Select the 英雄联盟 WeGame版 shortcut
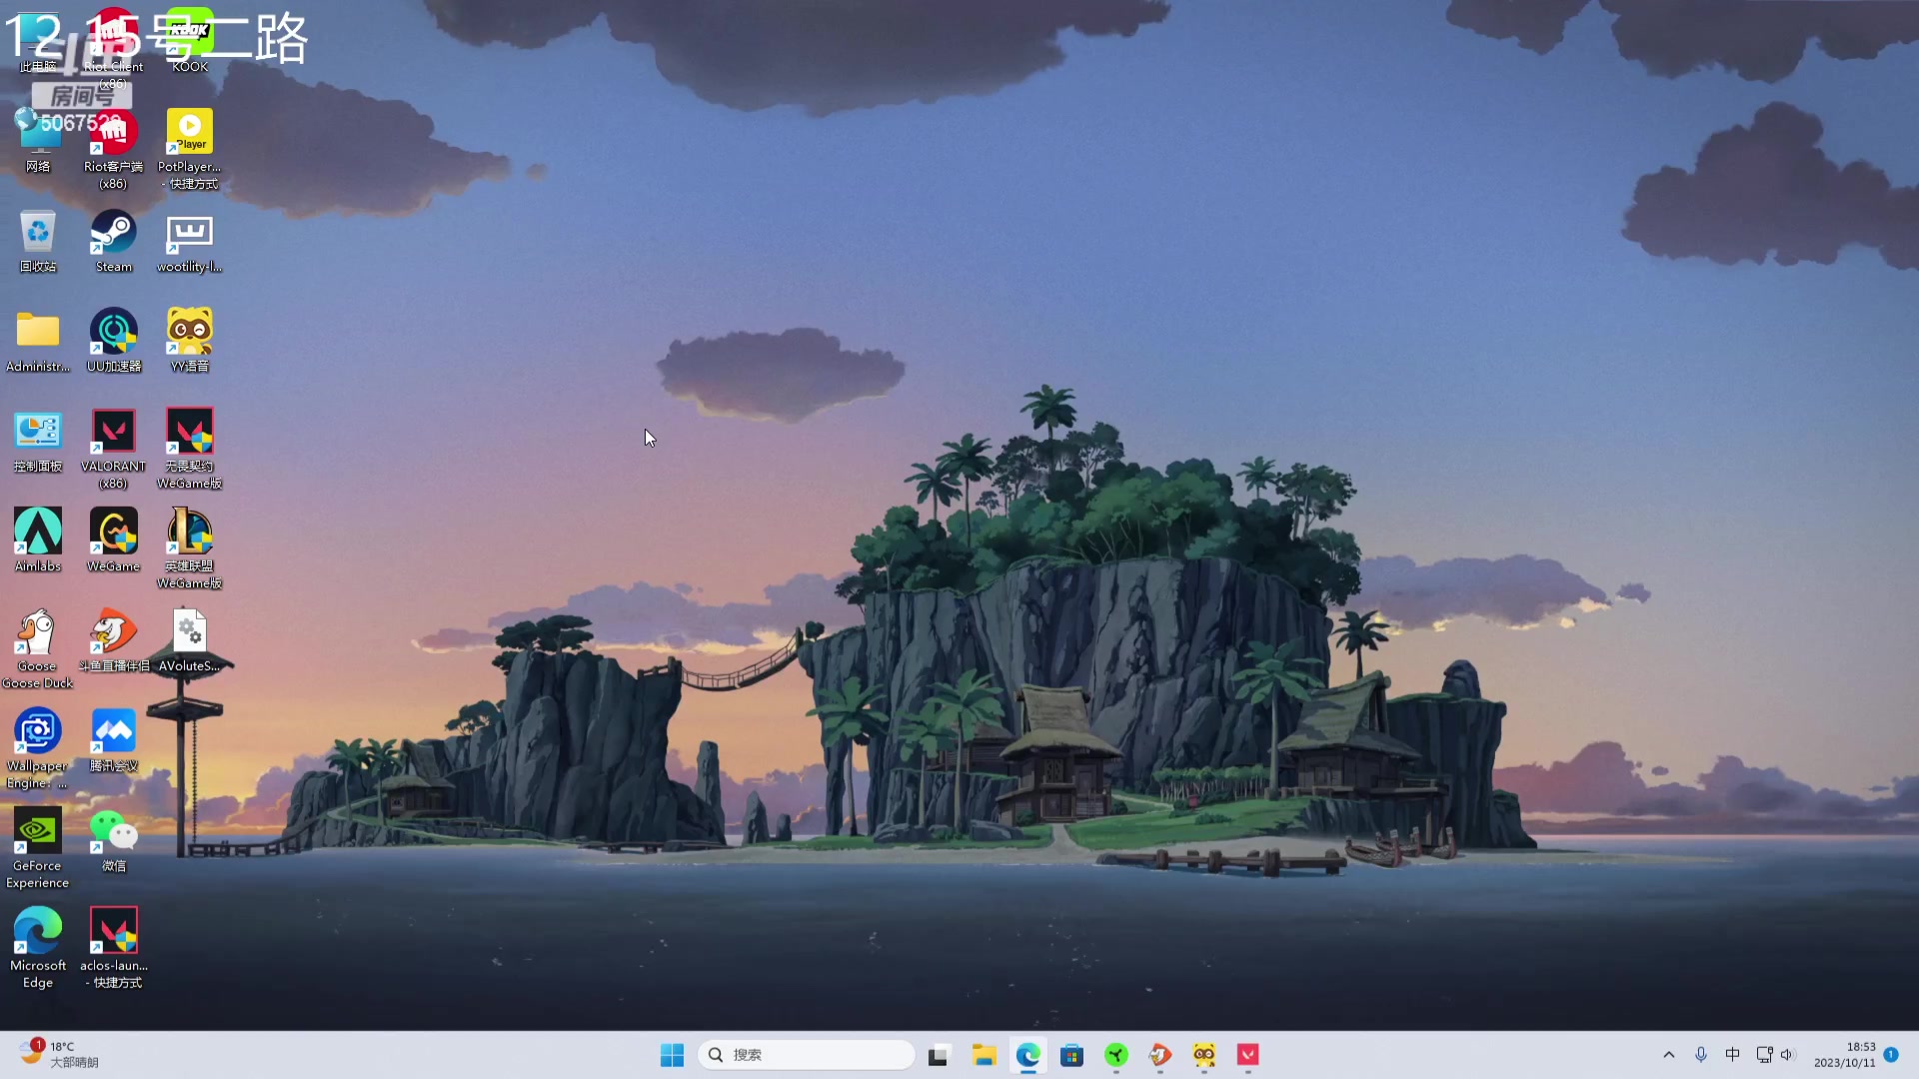The width and height of the screenshot is (1919, 1079). coord(189,547)
